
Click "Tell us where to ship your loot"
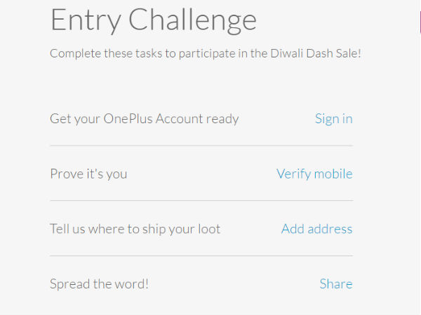point(135,229)
